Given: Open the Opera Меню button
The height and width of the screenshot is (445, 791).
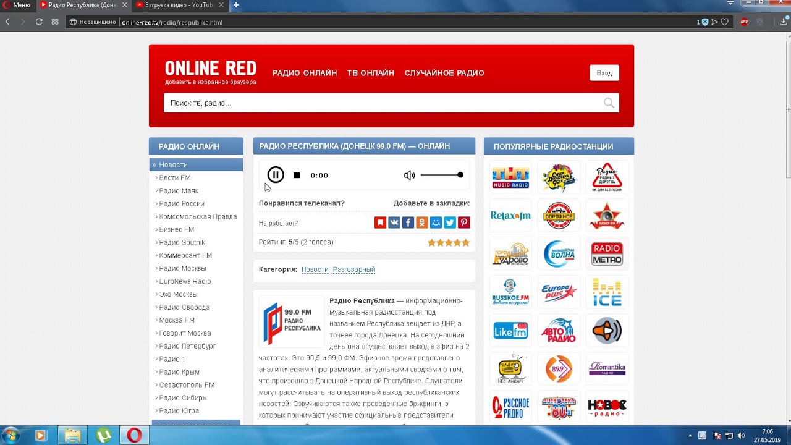Looking at the screenshot, I should (17, 5).
